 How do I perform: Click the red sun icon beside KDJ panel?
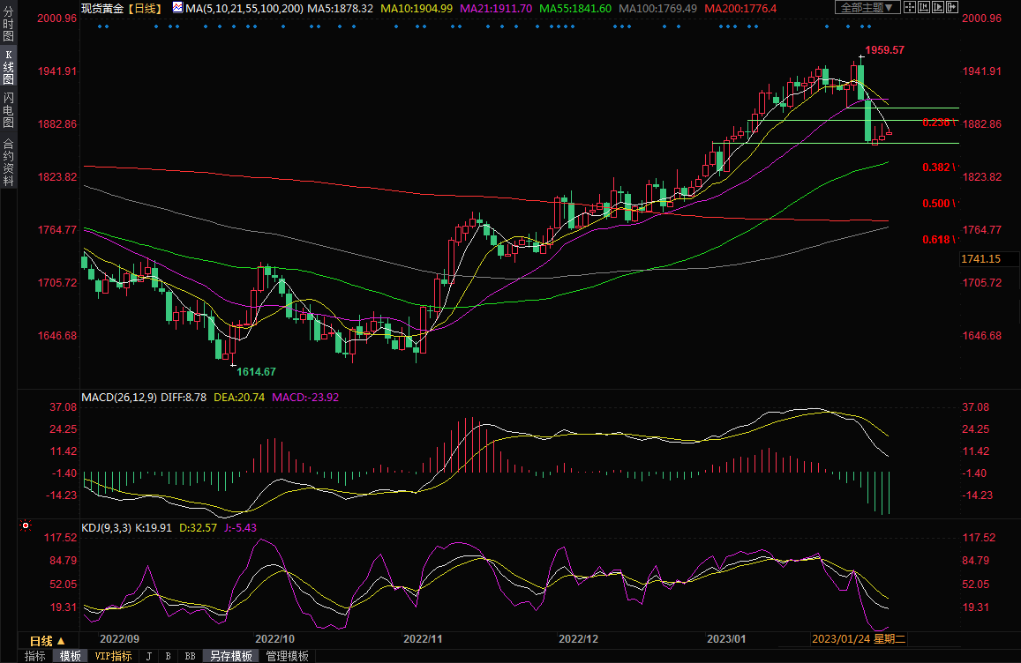click(26, 526)
